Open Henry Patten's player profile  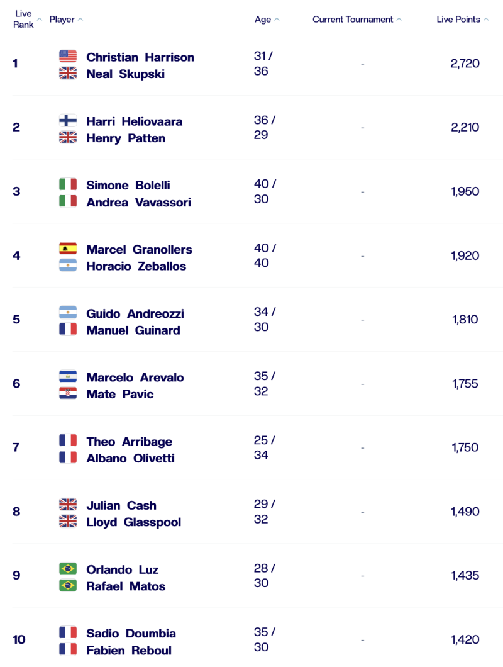(126, 138)
